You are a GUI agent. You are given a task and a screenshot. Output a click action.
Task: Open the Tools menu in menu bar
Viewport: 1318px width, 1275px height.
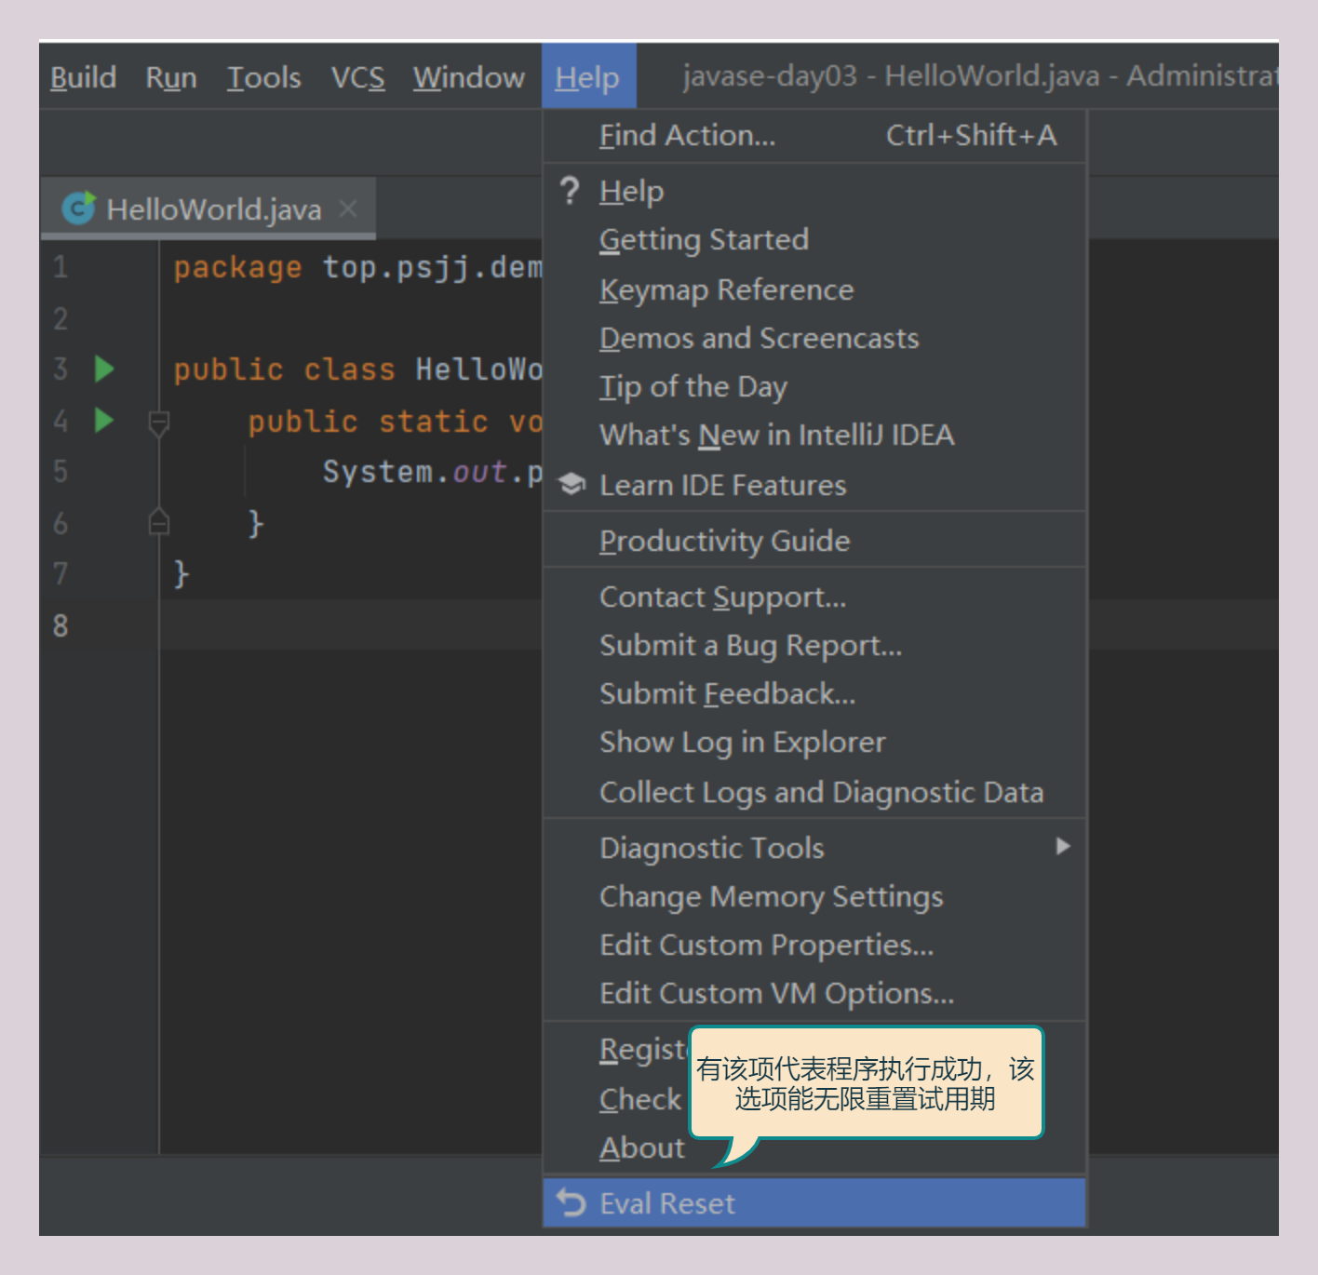click(263, 77)
